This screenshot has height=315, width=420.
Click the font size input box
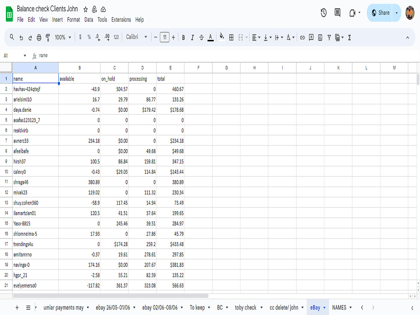tap(165, 37)
